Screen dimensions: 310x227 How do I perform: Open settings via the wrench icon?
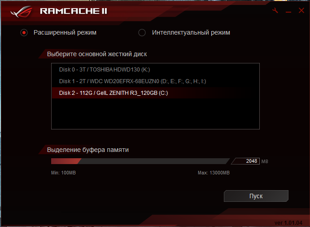(x=275, y=10)
